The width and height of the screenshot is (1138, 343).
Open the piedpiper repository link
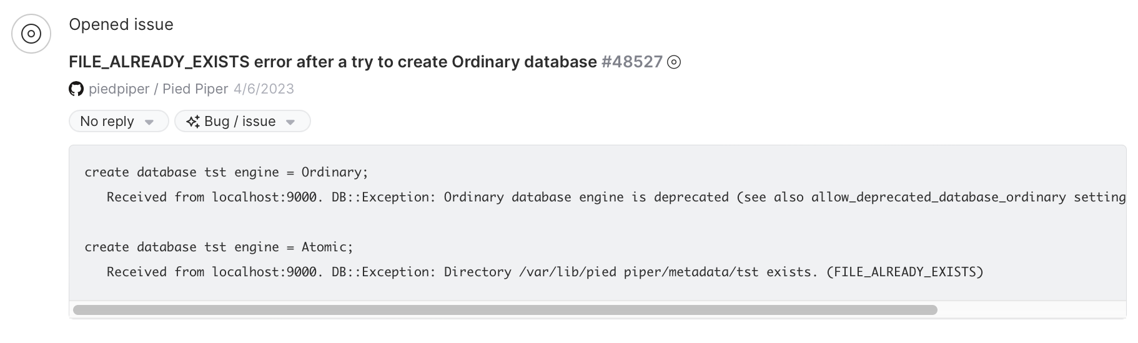pos(119,89)
